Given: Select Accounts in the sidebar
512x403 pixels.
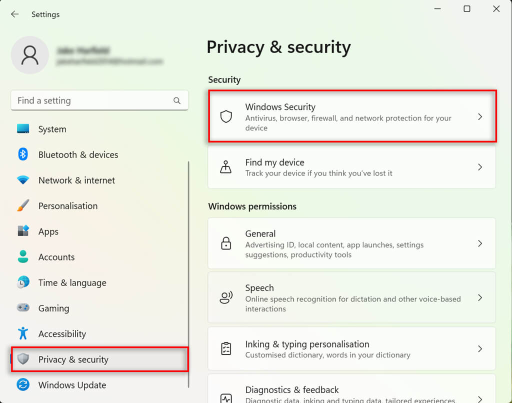Looking at the screenshot, I should (56, 257).
